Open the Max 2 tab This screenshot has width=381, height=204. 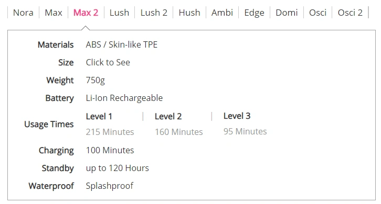86,13
